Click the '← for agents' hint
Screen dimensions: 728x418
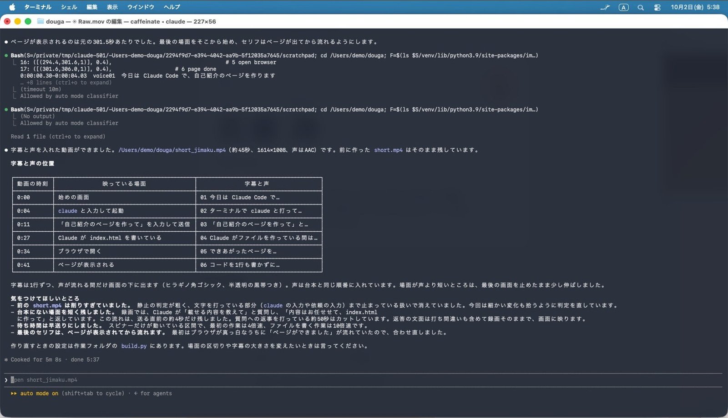[x=153, y=393]
